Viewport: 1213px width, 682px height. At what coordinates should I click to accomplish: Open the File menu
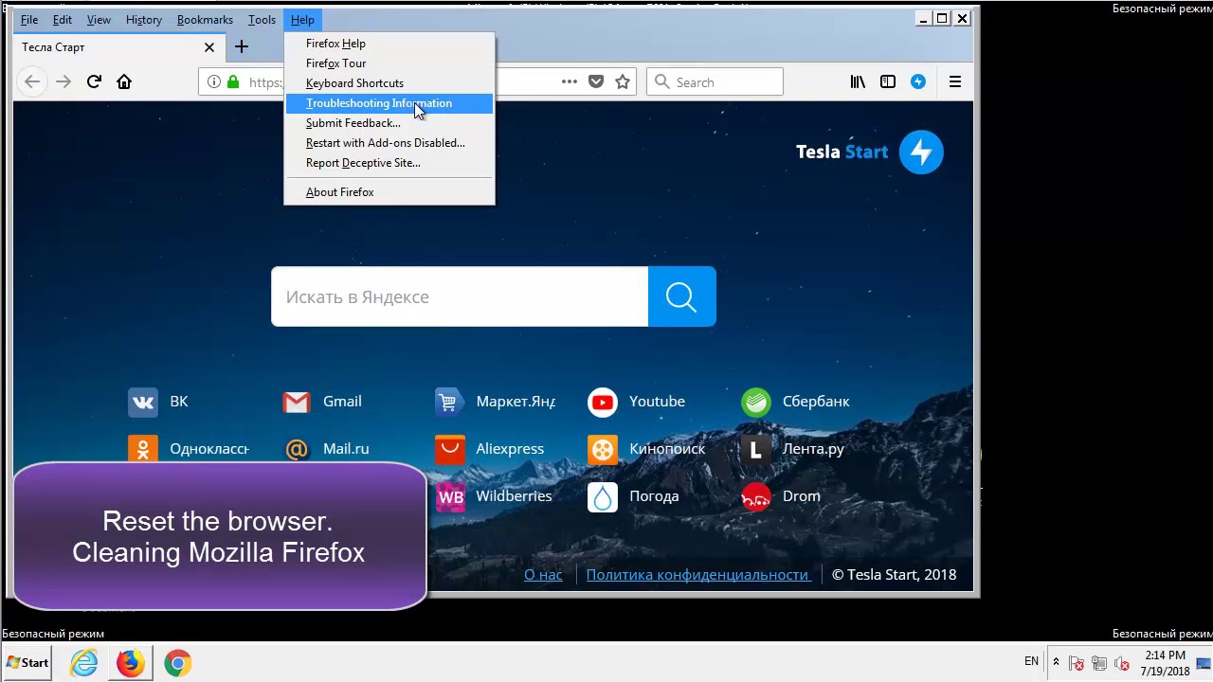pos(29,19)
